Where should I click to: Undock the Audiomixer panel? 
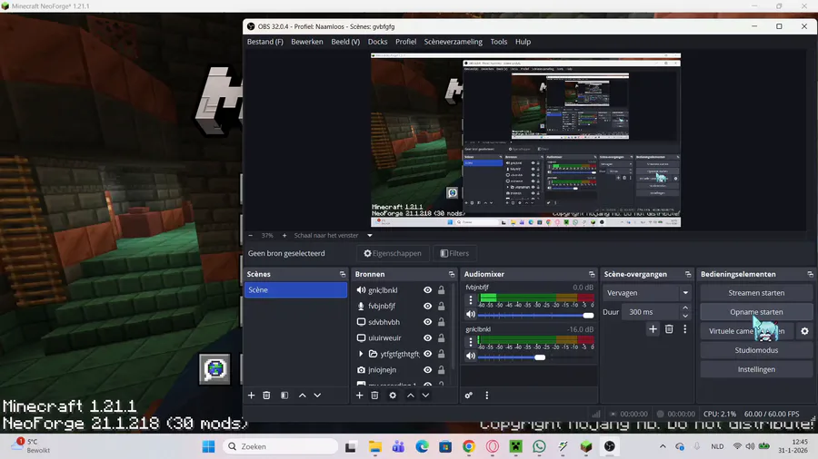point(592,274)
